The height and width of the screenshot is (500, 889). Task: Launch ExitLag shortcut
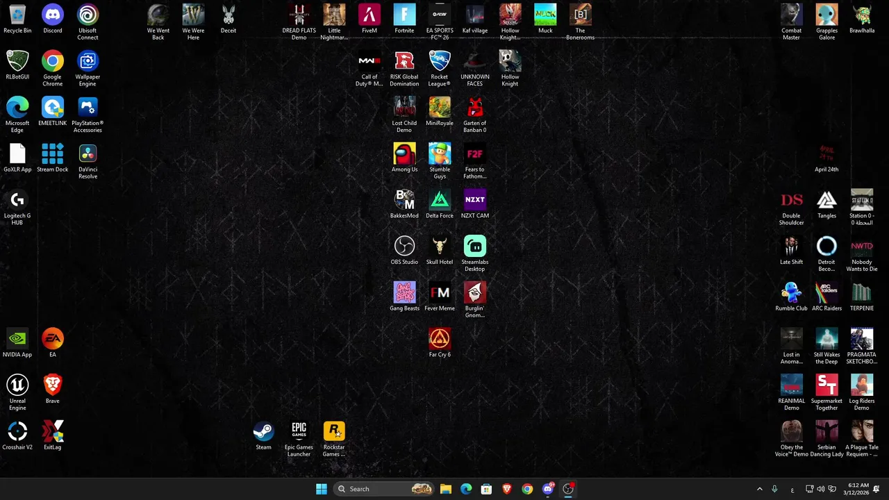(53, 436)
